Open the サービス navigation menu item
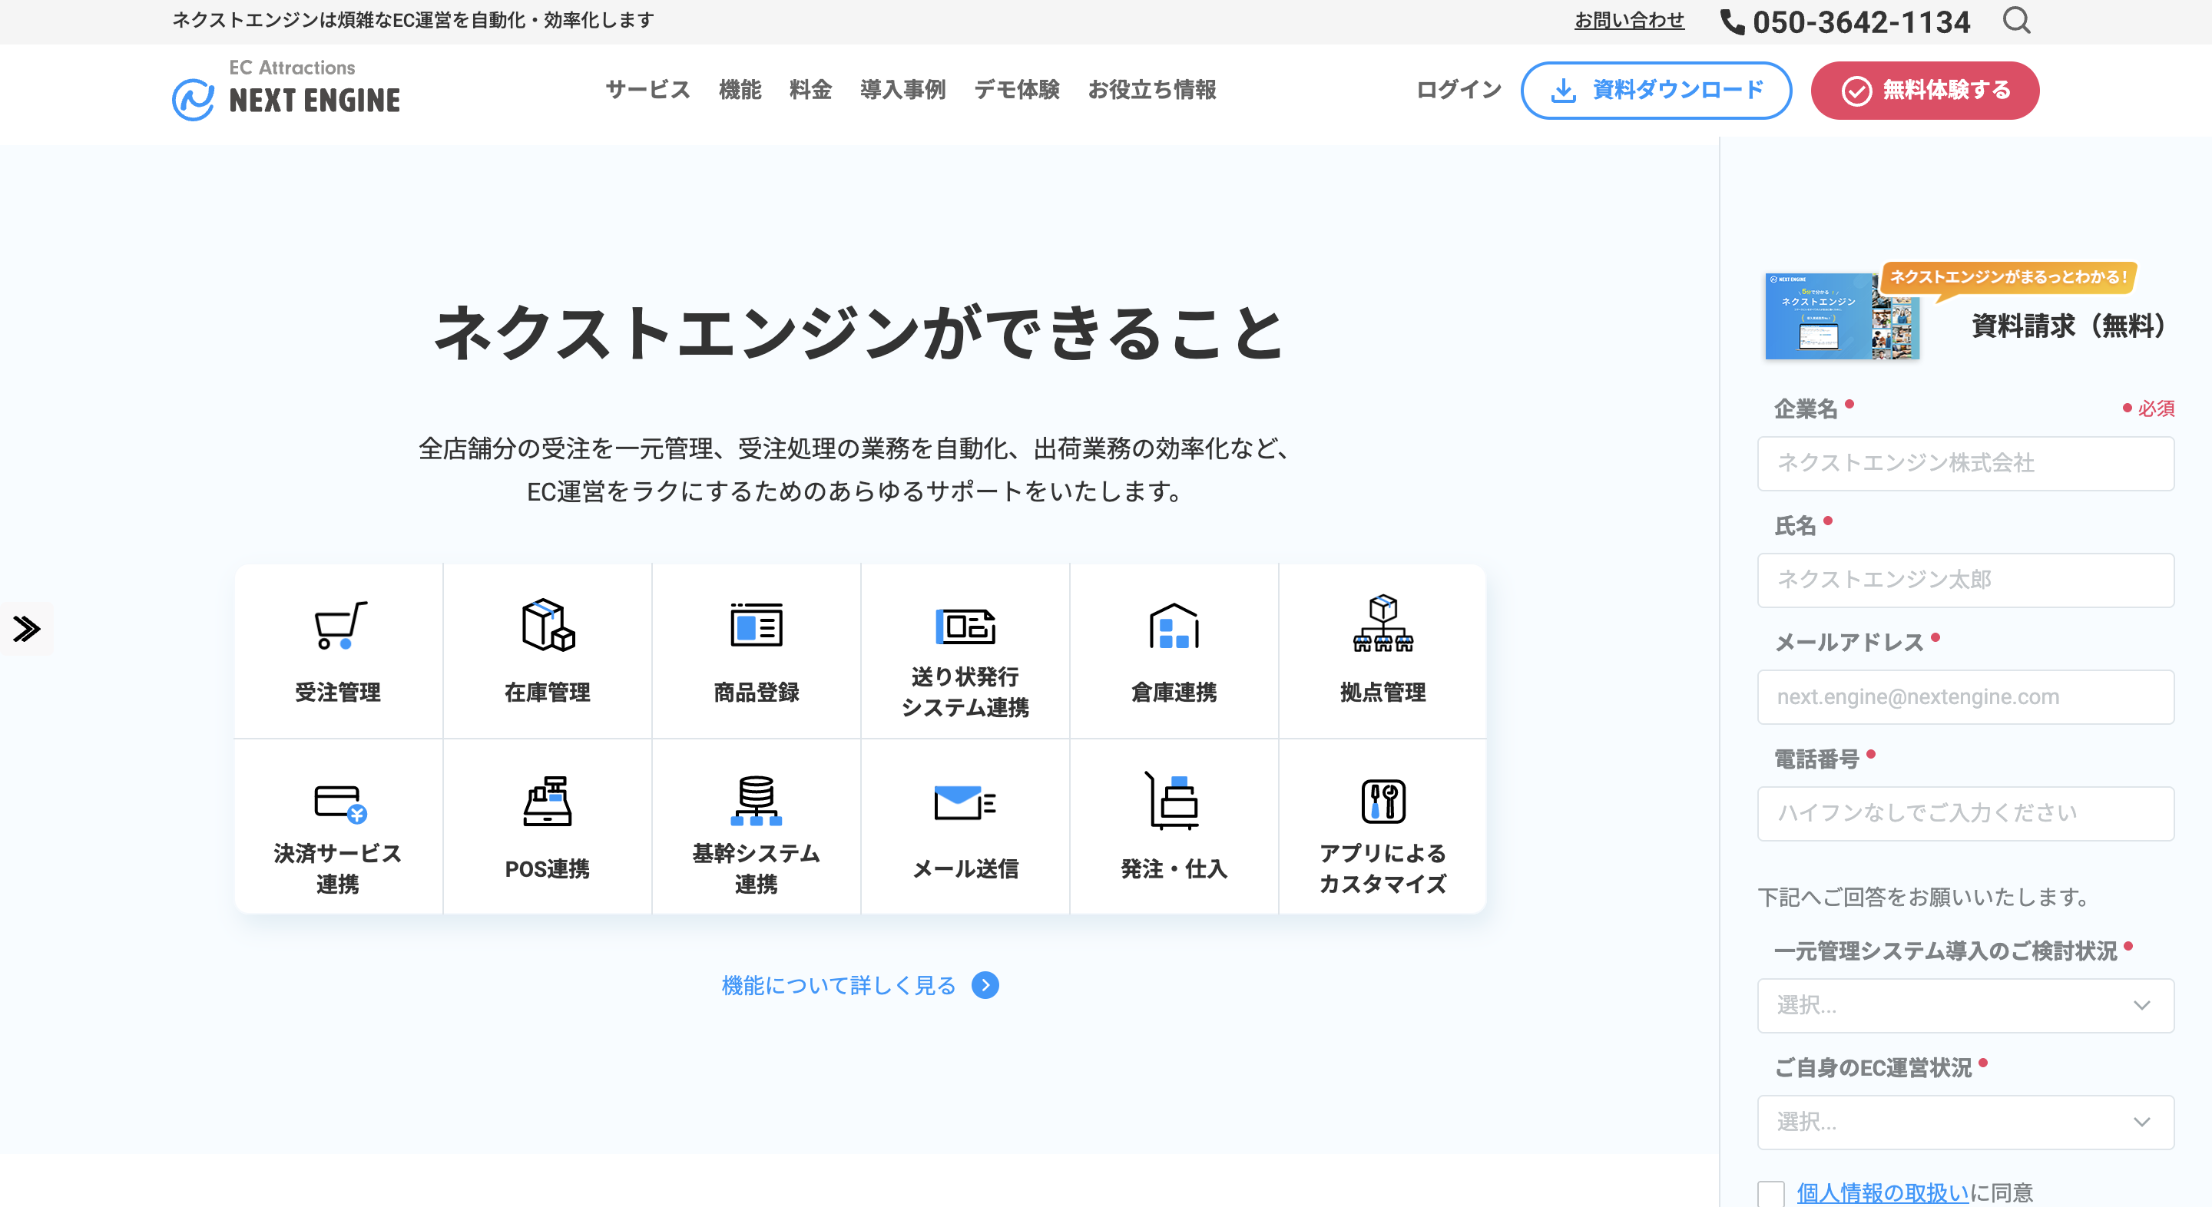 click(x=647, y=89)
